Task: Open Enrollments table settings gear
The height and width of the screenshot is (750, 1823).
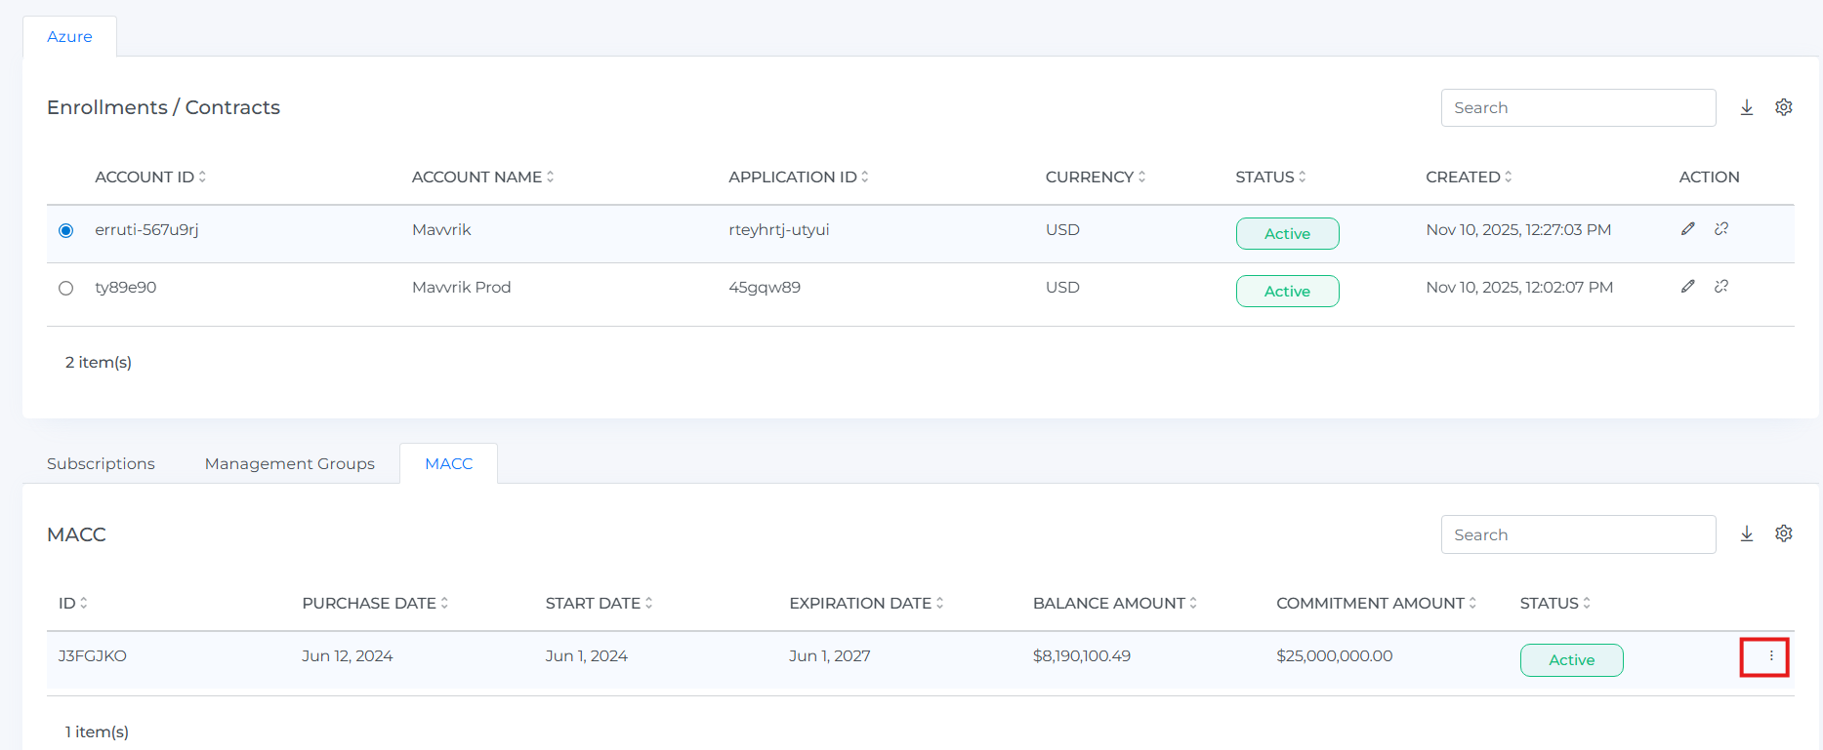Action: coord(1784,107)
